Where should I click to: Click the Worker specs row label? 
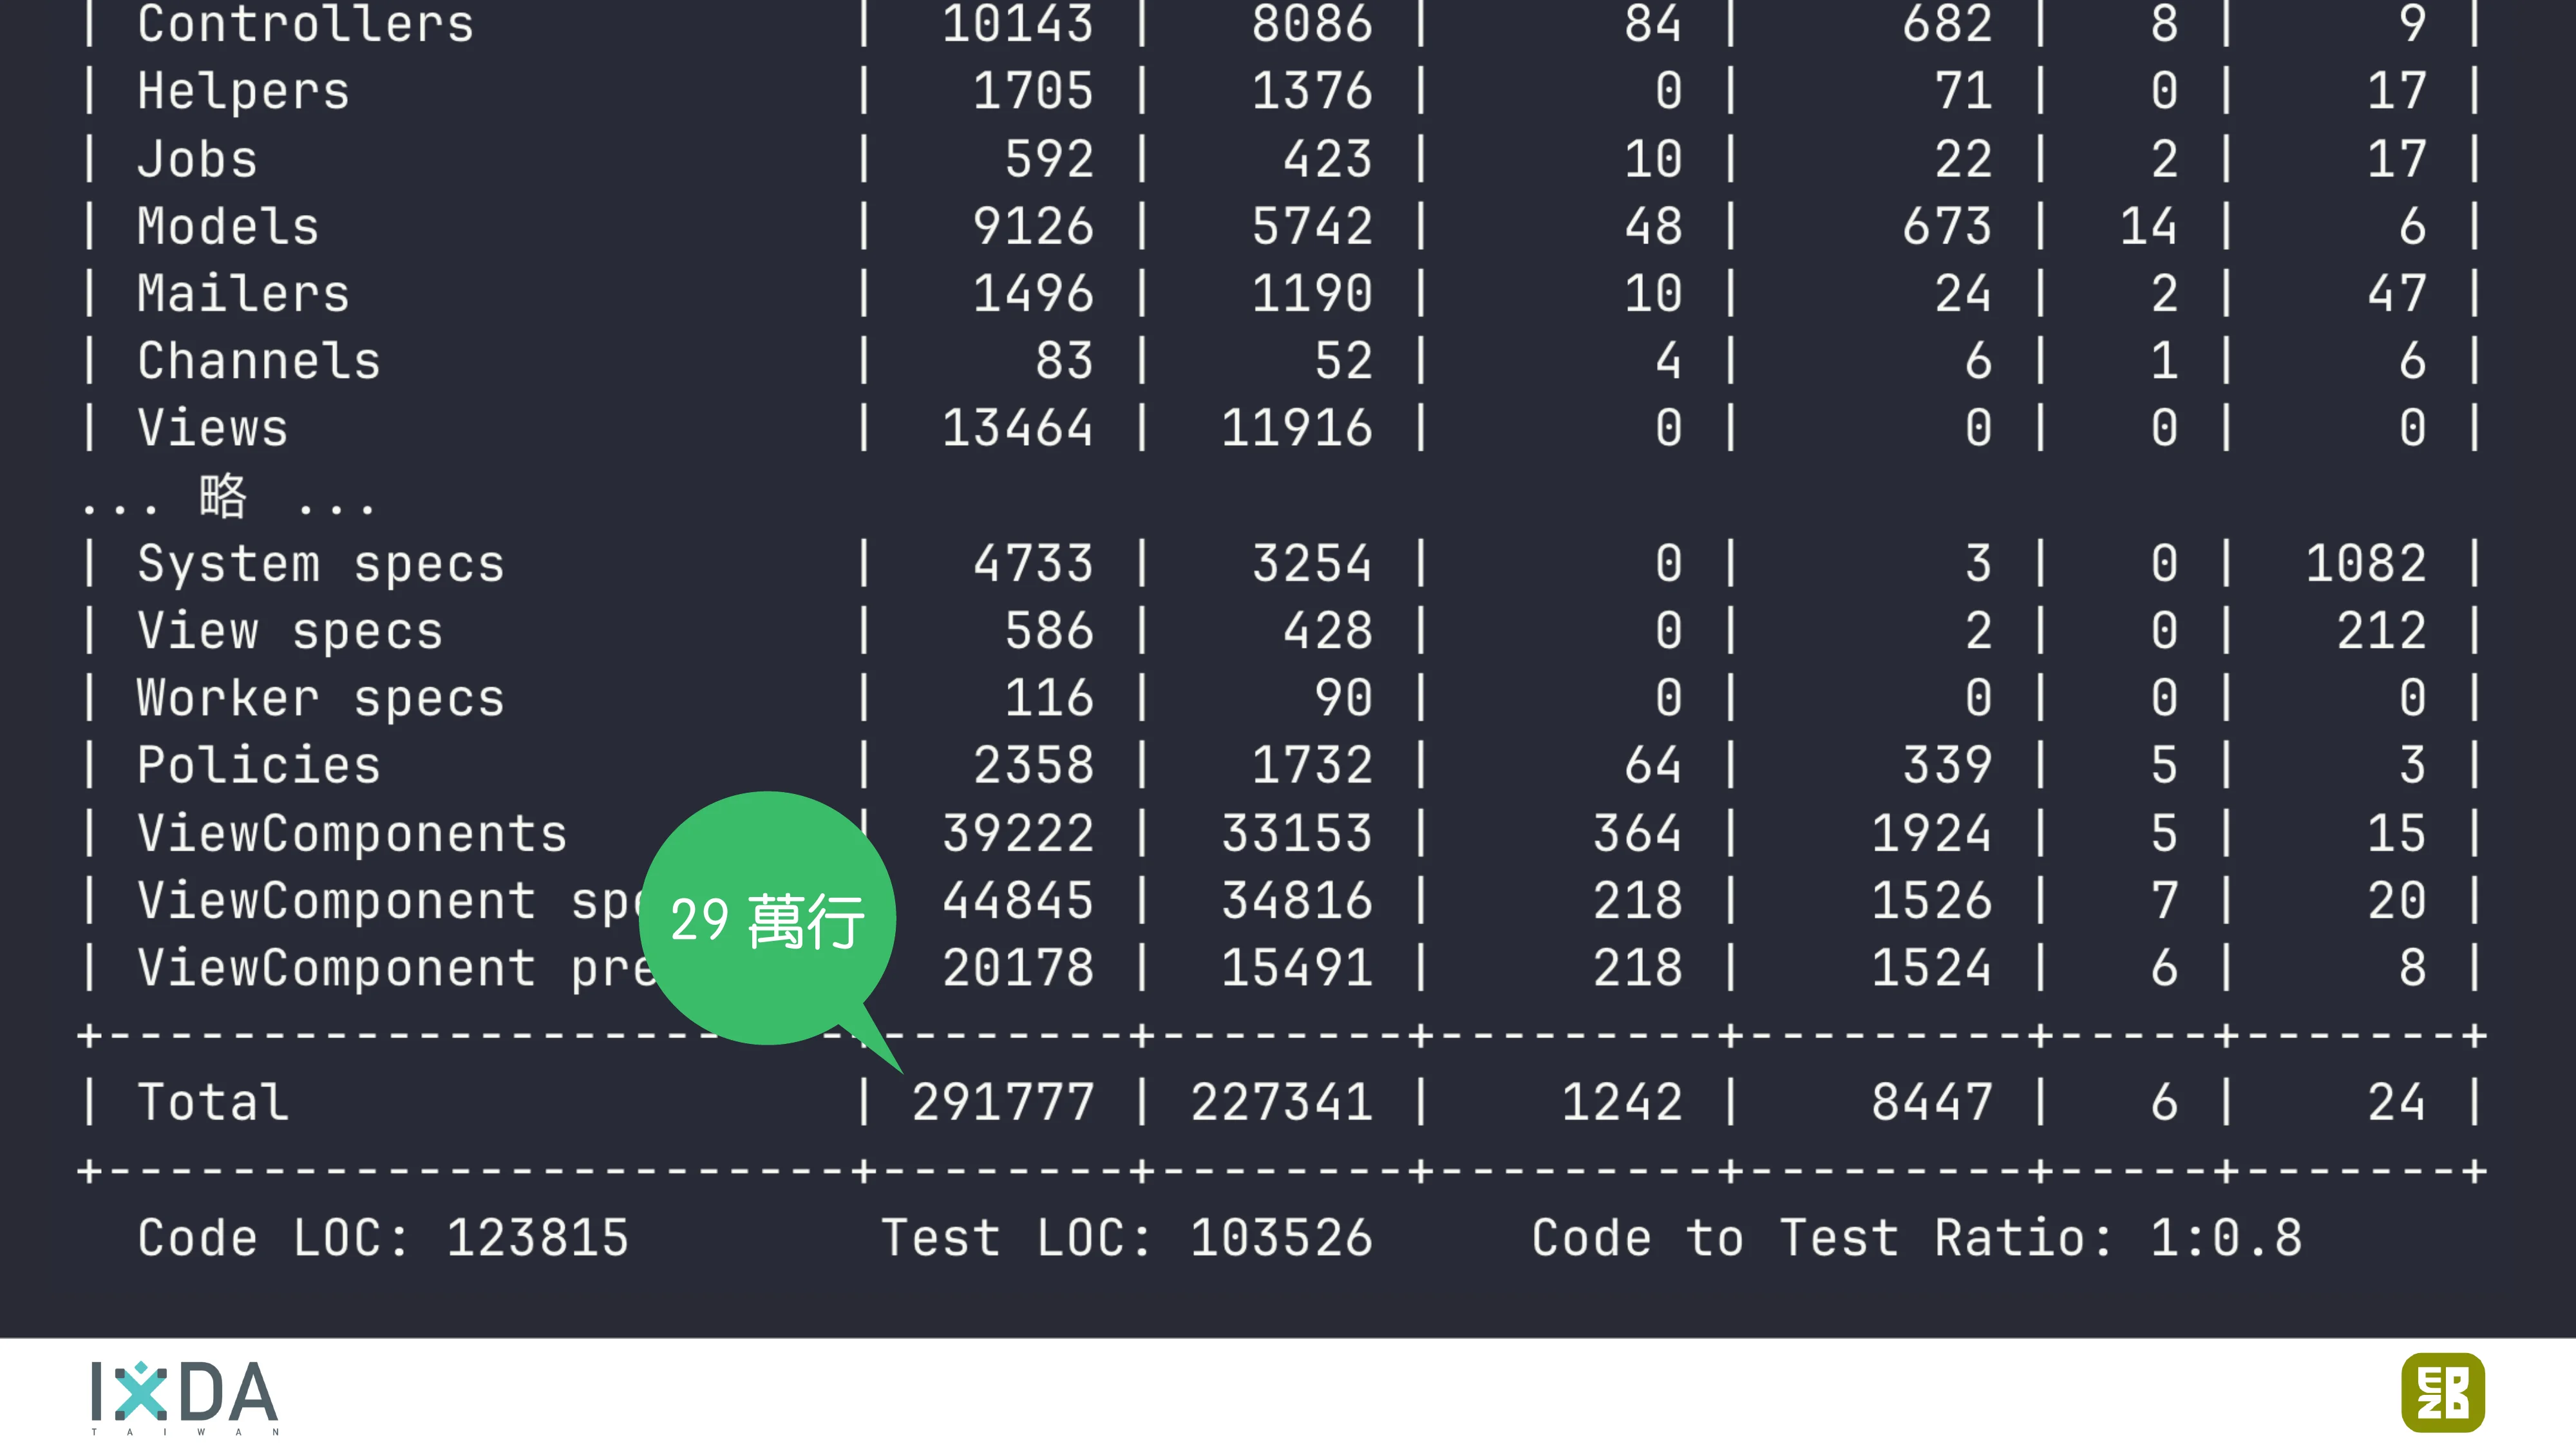pyautogui.click(x=320, y=698)
